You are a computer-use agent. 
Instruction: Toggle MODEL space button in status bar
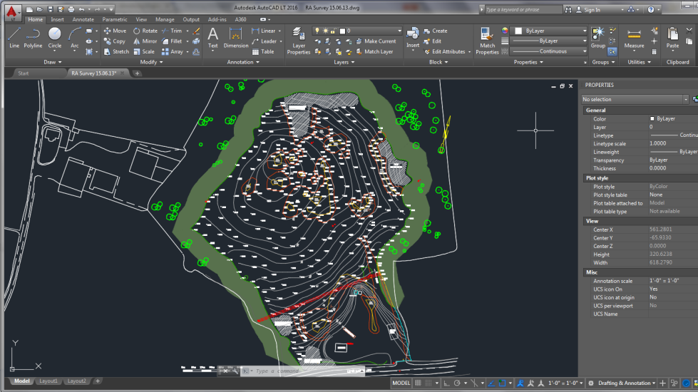point(401,383)
